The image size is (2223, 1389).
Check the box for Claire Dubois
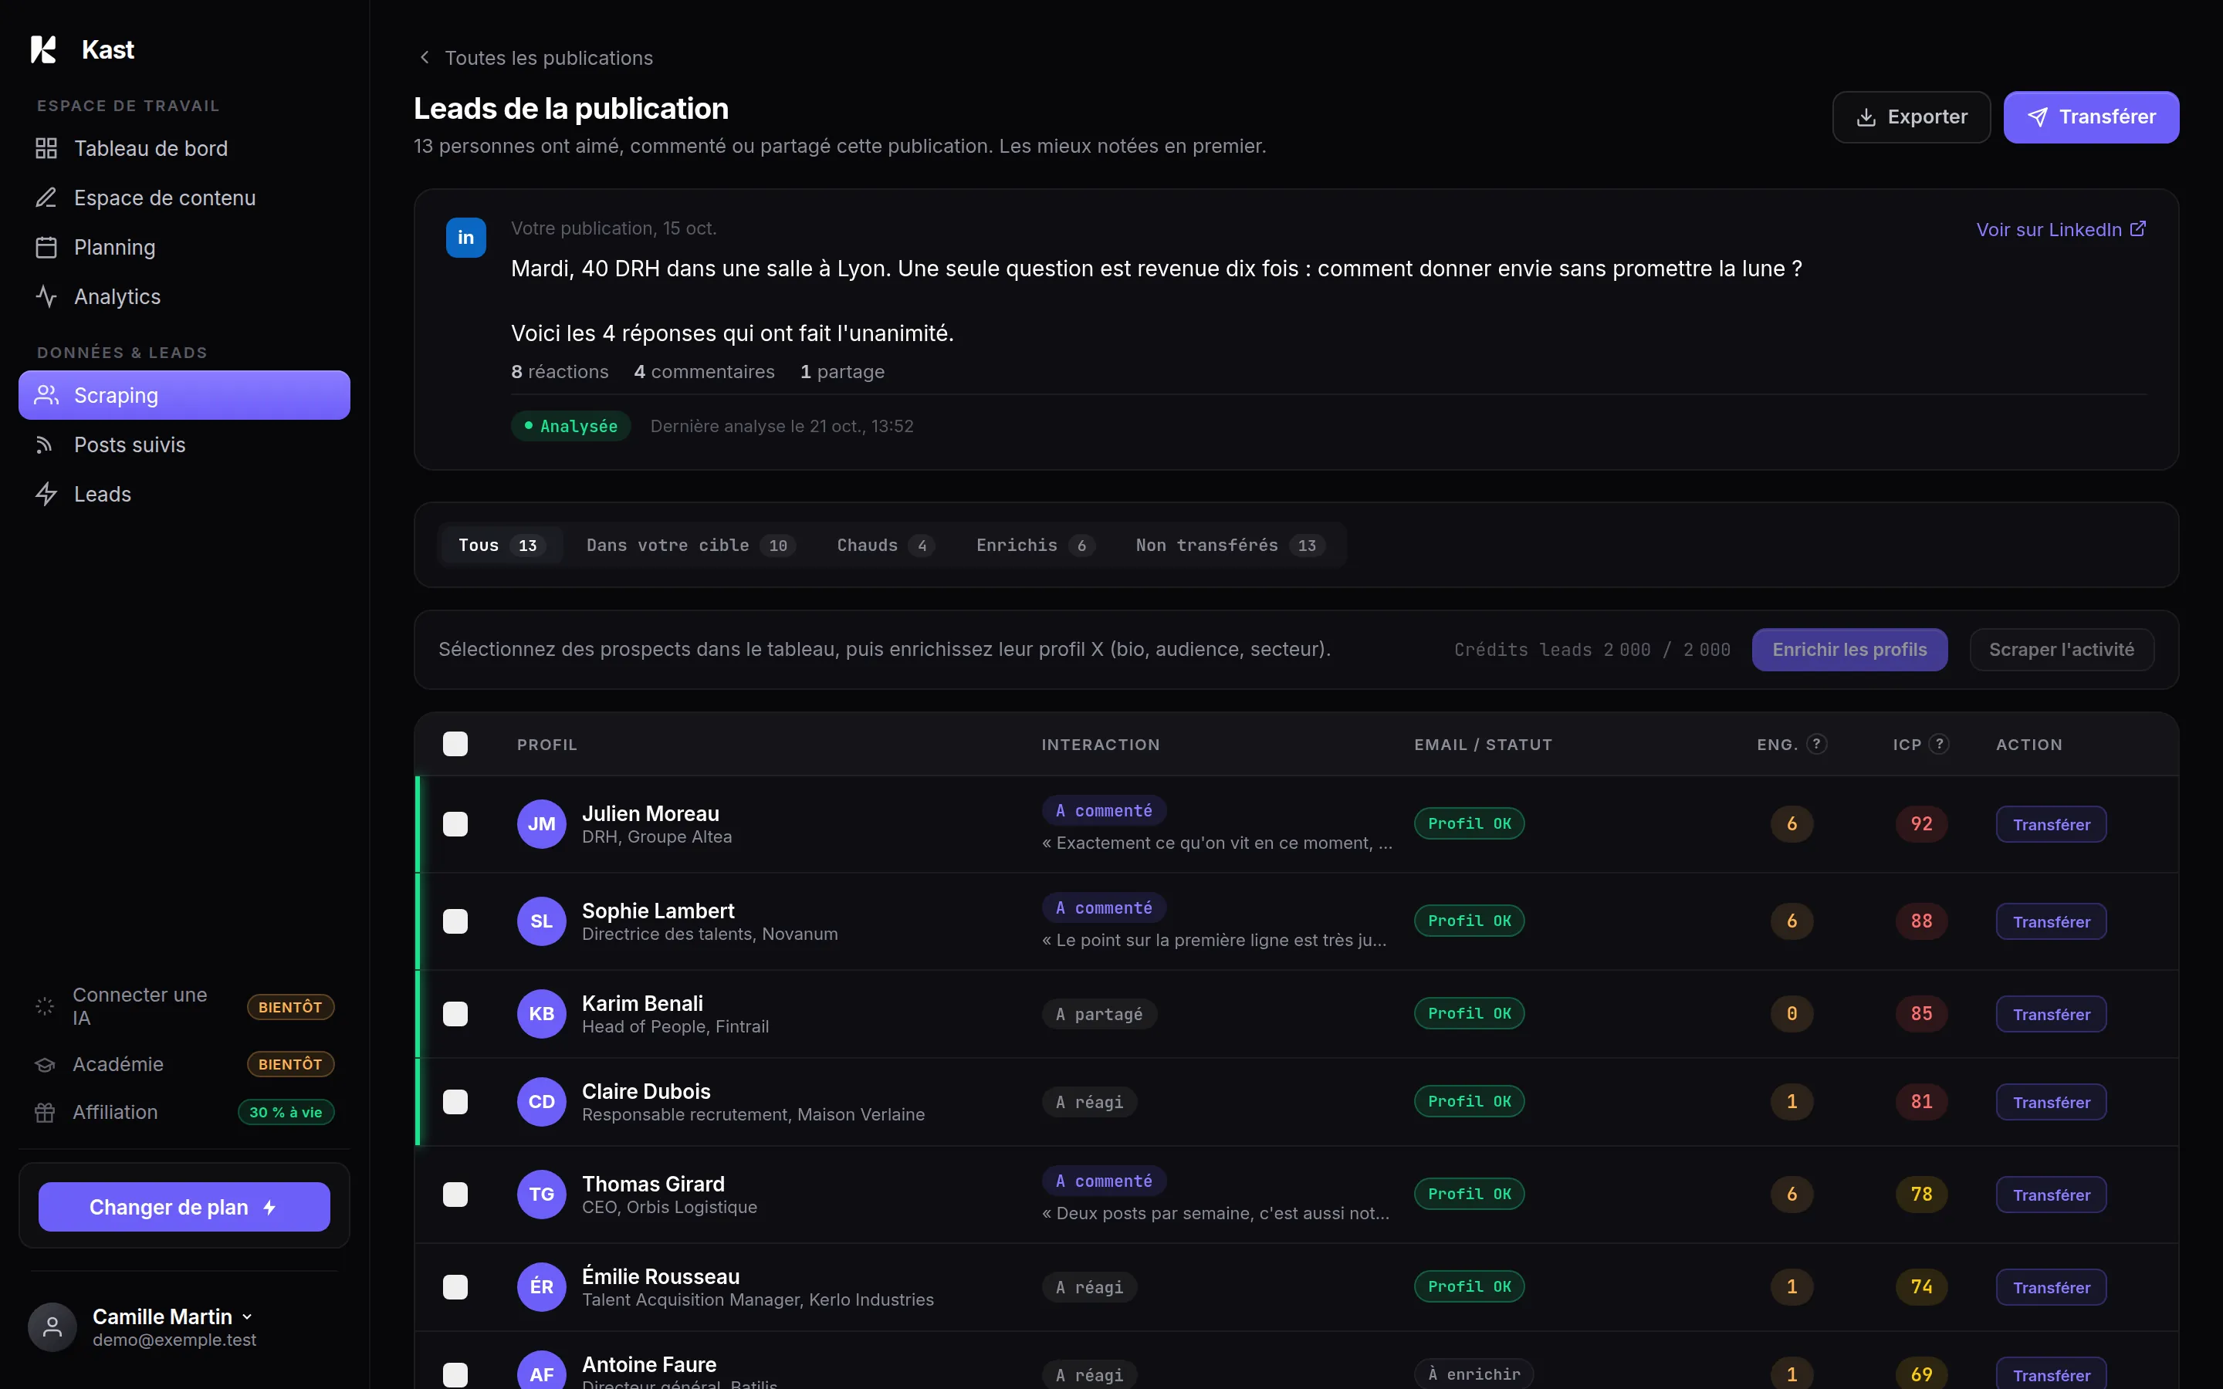(455, 1103)
